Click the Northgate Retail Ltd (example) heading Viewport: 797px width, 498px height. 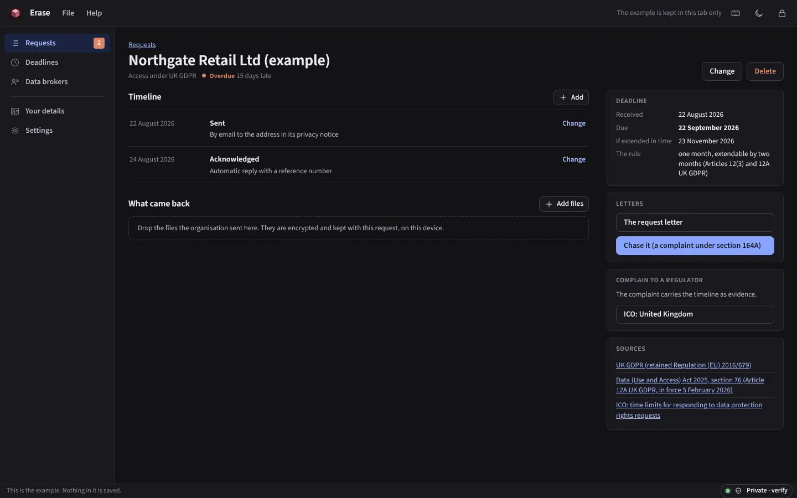point(229,60)
